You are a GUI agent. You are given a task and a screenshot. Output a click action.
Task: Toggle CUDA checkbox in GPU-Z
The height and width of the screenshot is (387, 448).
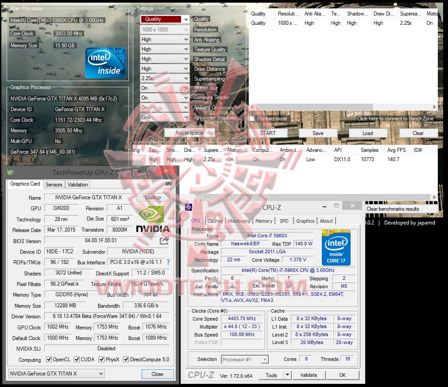click(x=77, y=359)
